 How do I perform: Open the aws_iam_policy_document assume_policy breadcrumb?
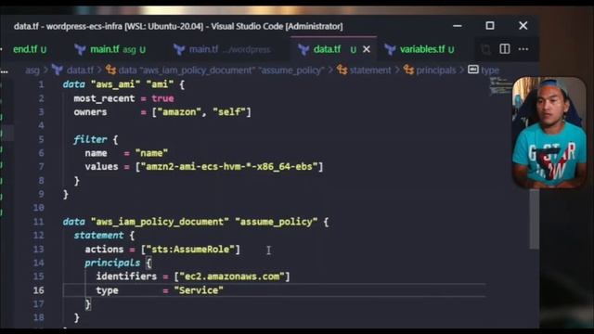(x=221, y=71)
